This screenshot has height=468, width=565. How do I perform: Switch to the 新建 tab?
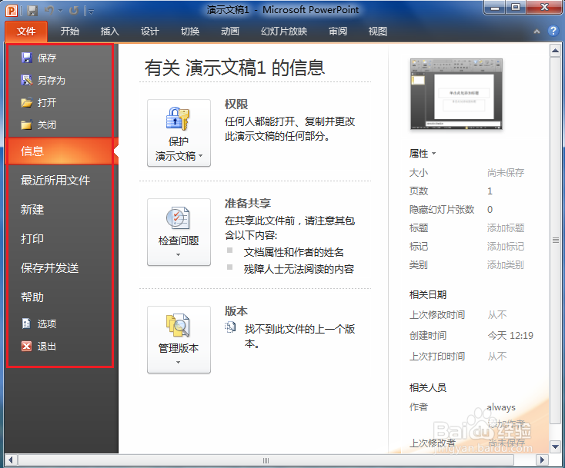32,209
